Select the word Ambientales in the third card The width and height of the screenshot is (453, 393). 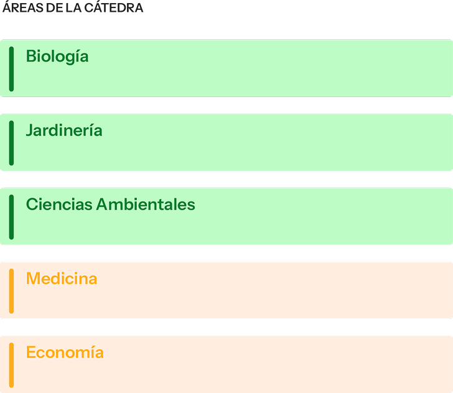(x=146, y=204)
